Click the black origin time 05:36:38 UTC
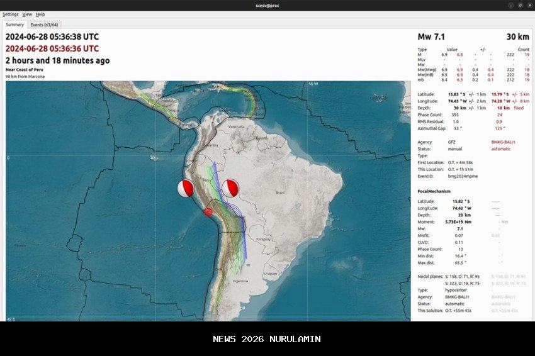Viewport: 535px width, 356px height. click(x=52, y=36)
